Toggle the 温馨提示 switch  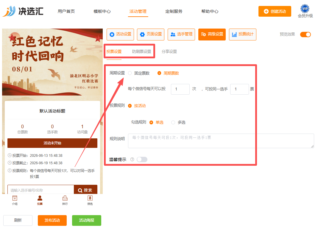pos(142,159)
